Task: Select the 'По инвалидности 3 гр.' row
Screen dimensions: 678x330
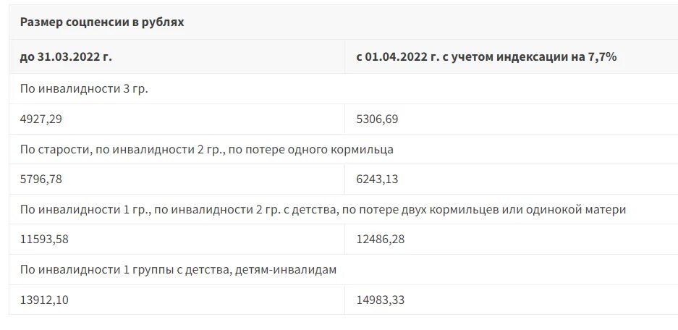Action: [x=343, y=89]
